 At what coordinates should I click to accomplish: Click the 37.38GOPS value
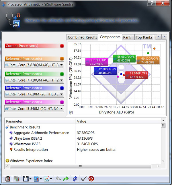[86, 133]
